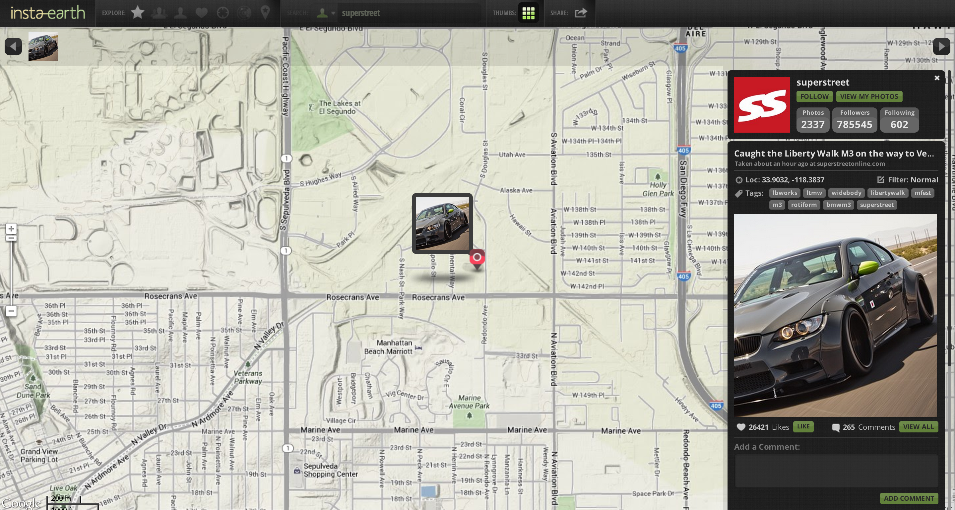Click the Marine Avenue Park tree icon
Viewport: 955px width, 510px height.
click(x=469, y=415)
